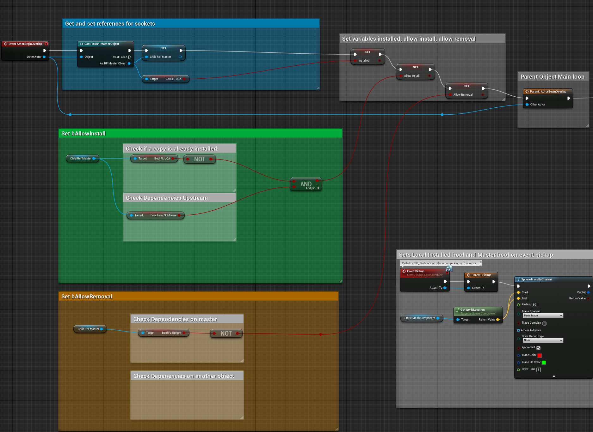Select the 'Check Dependencies Upstream' comment header
Viewport: 593px width, 432px height.
click(179, 198)
